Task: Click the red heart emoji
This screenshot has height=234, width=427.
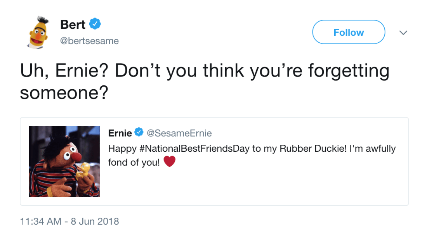Action: click(x=170, y=162)
